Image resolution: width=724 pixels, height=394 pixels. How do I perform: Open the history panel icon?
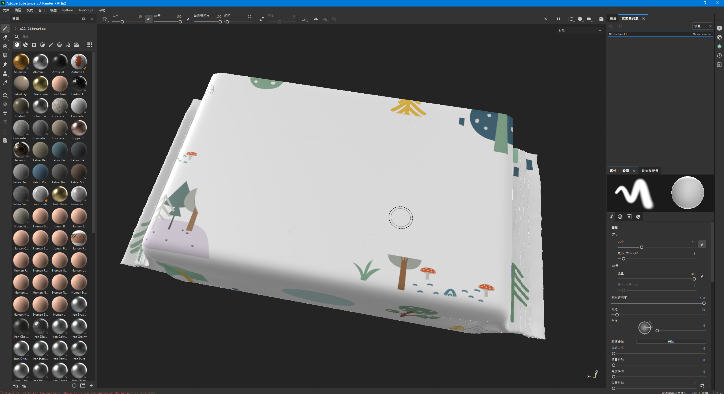point(719,55)
